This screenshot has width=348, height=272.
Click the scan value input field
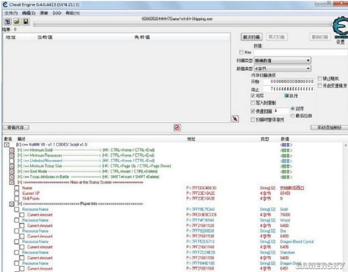[301, 52]
